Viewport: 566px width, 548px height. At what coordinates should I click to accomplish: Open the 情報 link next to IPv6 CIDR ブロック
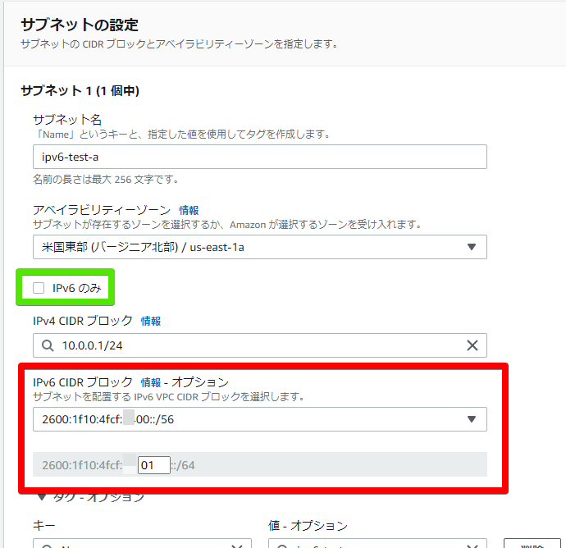(x=151, y=382)
